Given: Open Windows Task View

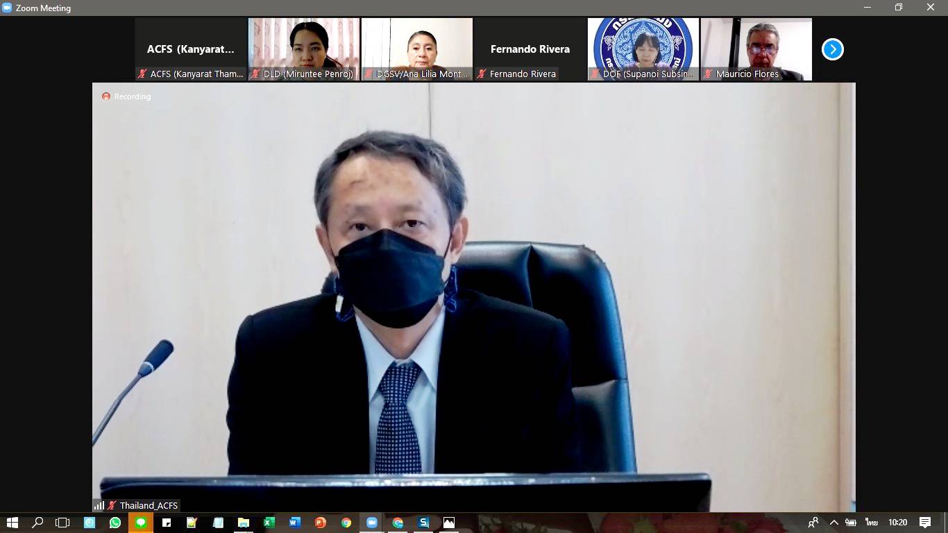Looking at the screenshot, I should coord(62,523).
